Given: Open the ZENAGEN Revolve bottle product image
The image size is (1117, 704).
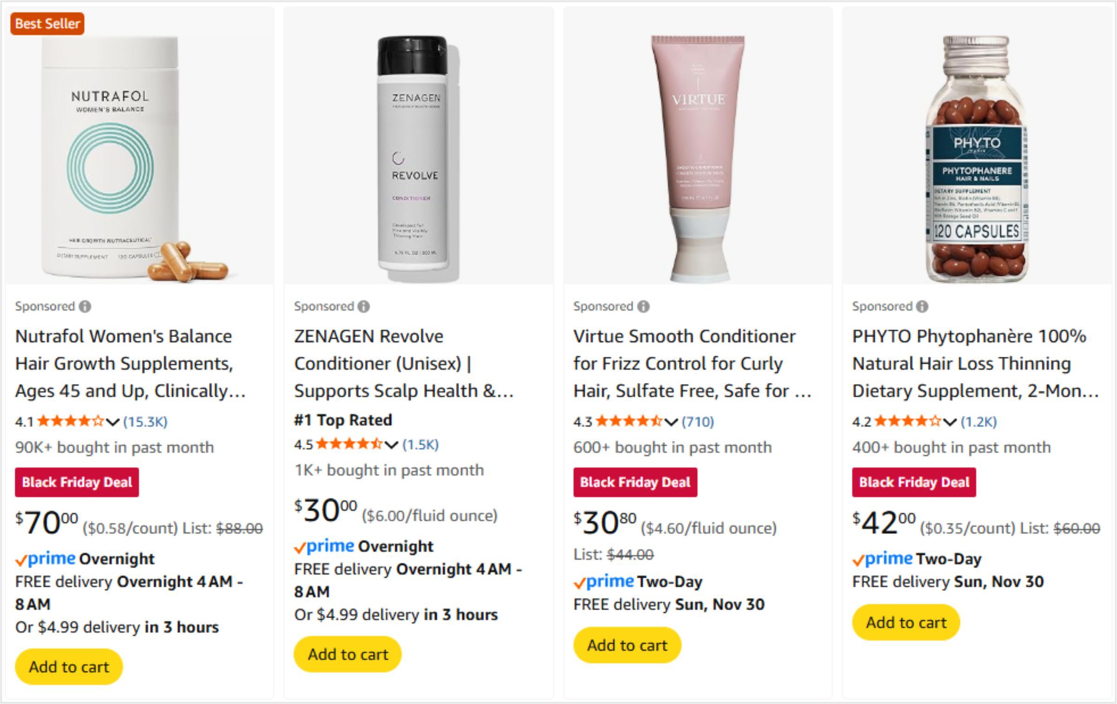Looking at the screenshot, I should tap(416, 158).
